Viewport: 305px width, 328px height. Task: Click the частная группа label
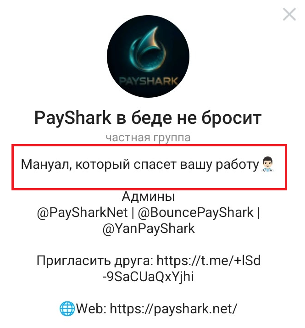pyautogui.click(x=148, y=138)
